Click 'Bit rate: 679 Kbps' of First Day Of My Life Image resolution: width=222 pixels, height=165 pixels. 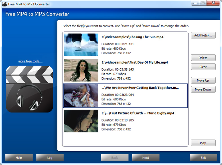pos(114,74)
